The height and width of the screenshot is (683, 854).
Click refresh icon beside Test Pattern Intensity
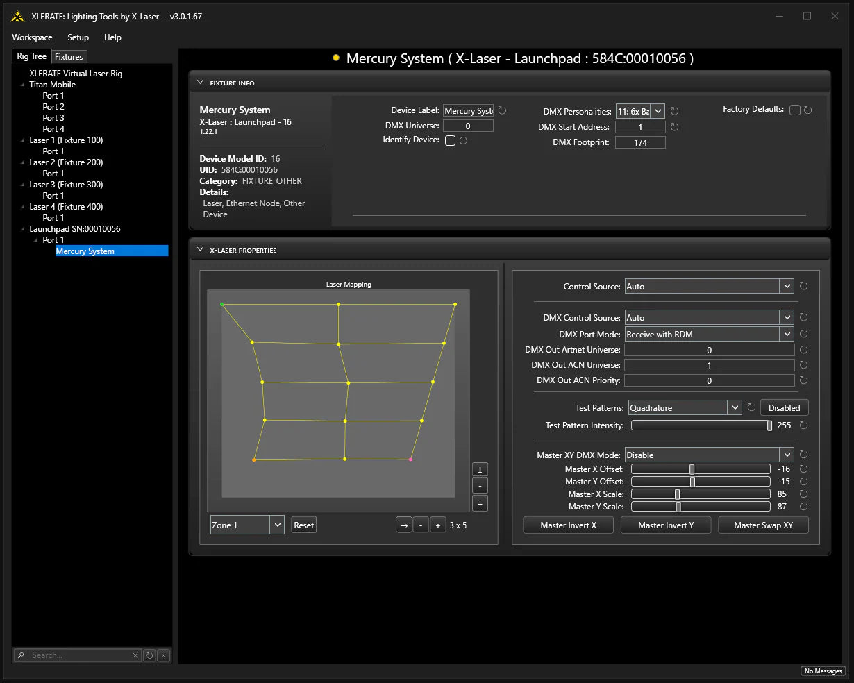click(x=803, y=425)
